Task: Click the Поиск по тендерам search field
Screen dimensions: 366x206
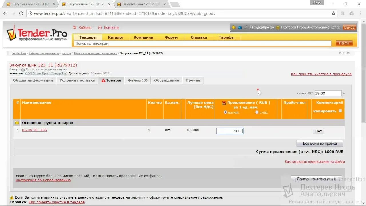Action: 202,43
